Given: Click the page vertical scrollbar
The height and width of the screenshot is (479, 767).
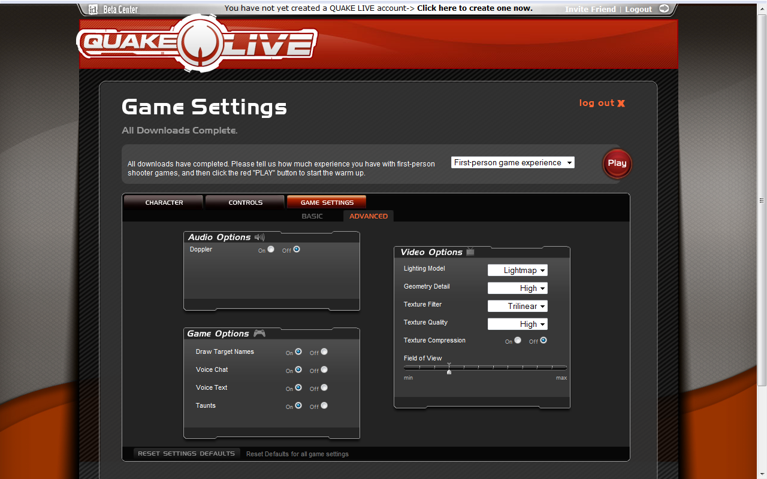Looking at the screenshot, I should pyautogui.click(x=762, y=200).
